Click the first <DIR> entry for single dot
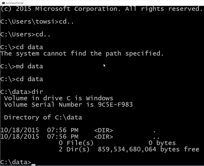The height and width of the screenshot is (166, 204). tap(104, 130)
